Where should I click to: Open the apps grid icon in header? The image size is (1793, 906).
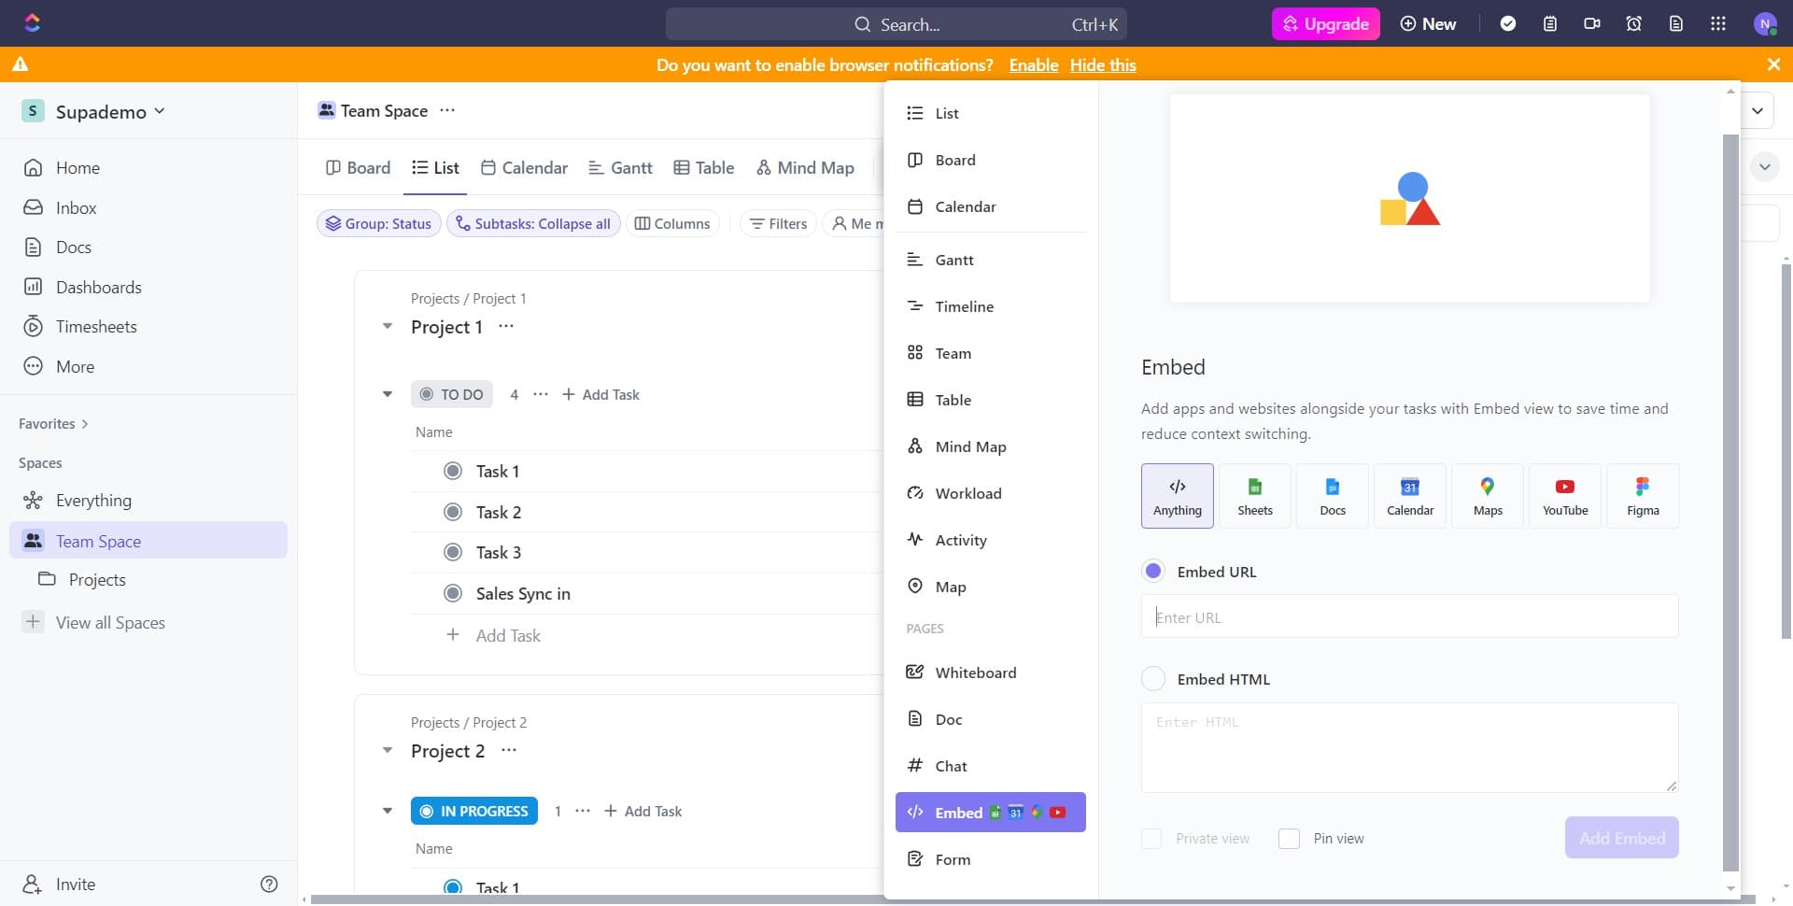click(1717, 24)
